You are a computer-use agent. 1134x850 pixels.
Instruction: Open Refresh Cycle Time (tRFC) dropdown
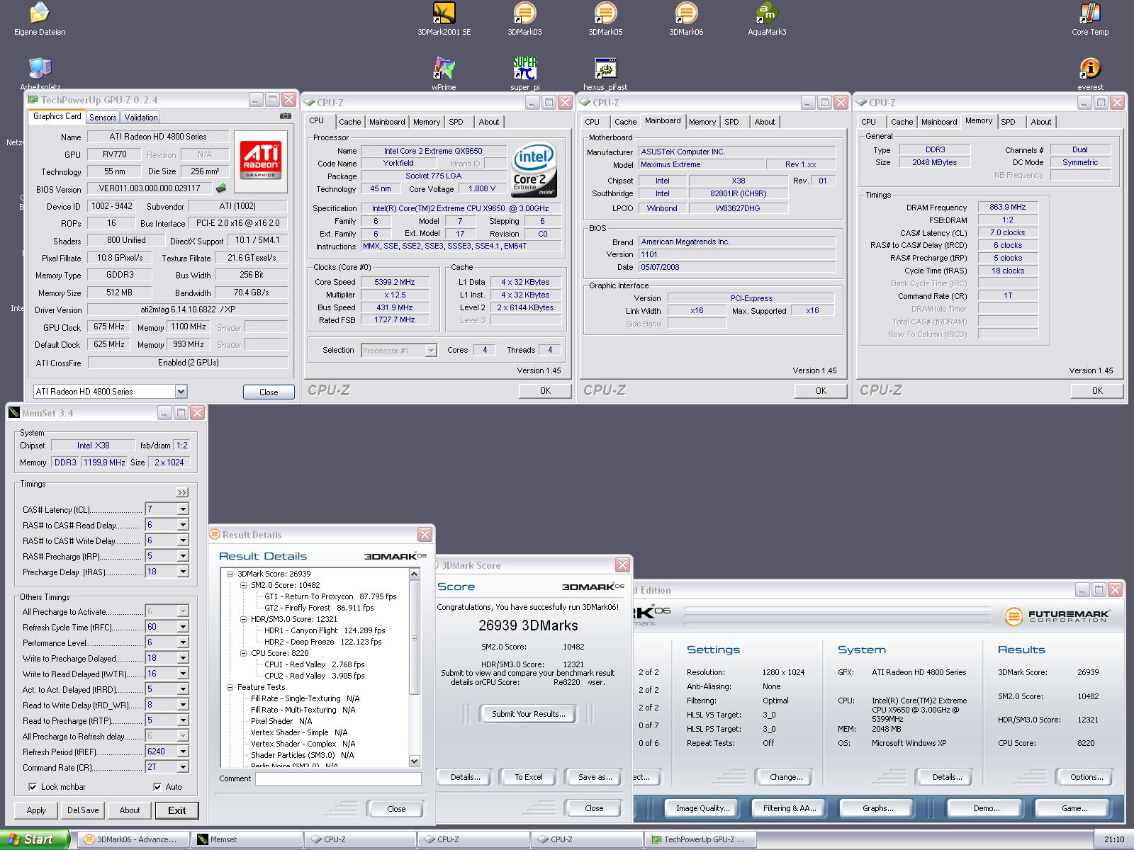pos(183,627)
